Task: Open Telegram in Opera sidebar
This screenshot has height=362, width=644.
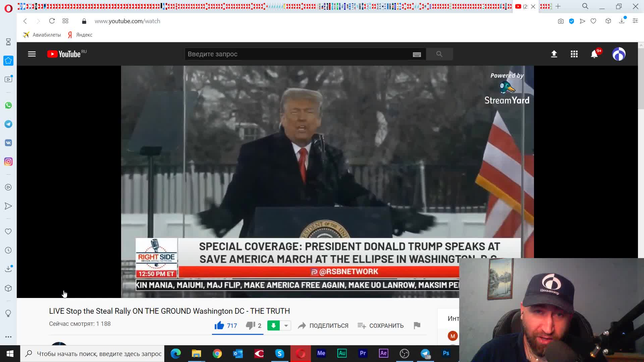Action: pos(8,124)
